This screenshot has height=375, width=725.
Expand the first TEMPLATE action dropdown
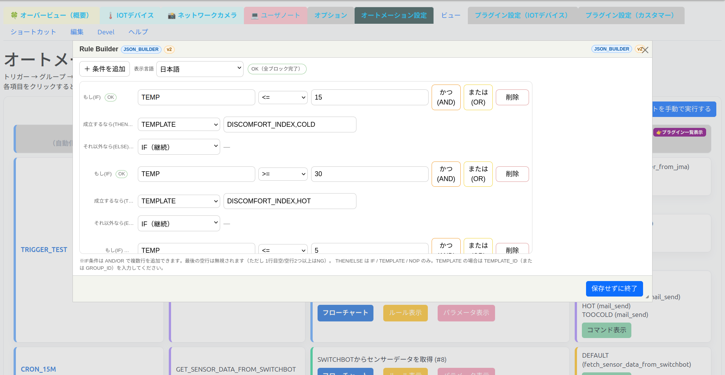point(179,124)
